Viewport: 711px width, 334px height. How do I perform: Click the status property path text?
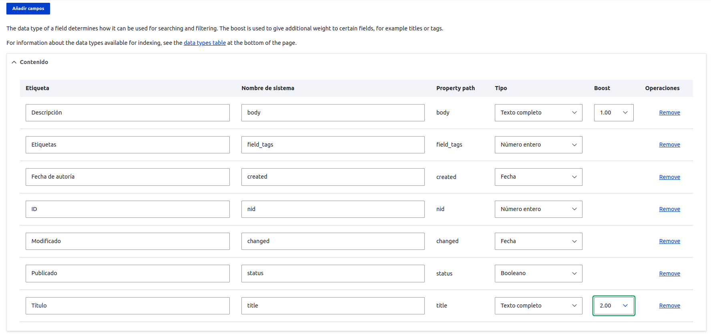[444, 274]
